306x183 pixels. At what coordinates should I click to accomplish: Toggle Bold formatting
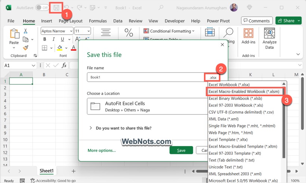pos(45,39)
